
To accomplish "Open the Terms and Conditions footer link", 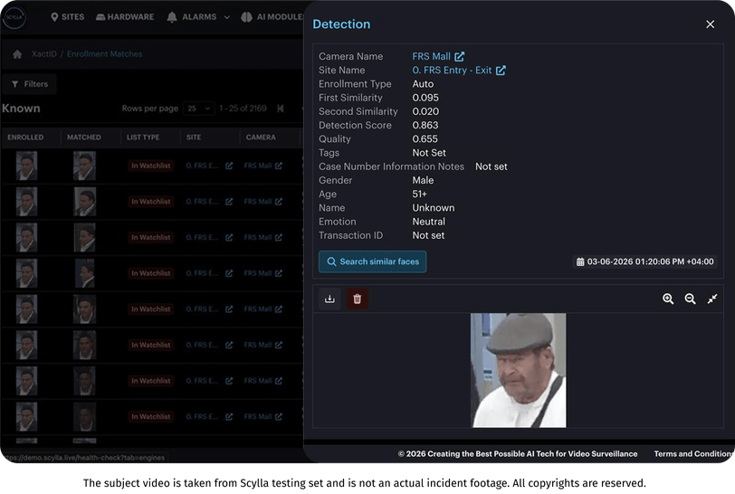I will point(693,453).
